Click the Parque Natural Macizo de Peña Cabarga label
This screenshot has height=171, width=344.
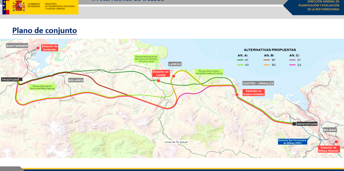point(42,87)
